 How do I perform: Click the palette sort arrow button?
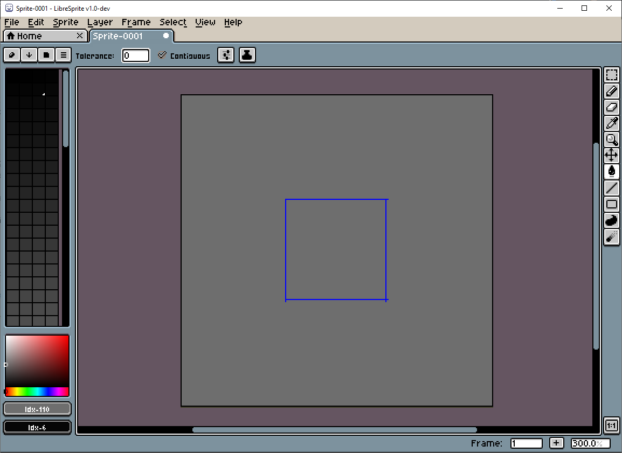(29, 55)
